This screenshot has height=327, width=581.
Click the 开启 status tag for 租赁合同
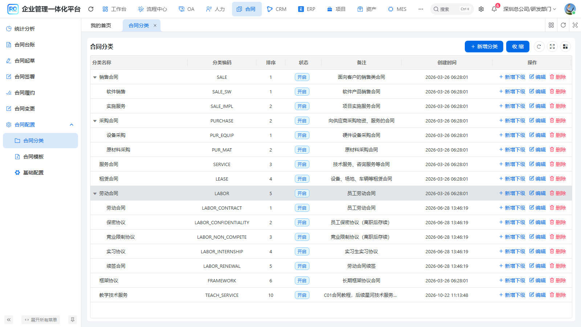coord(302,179)
